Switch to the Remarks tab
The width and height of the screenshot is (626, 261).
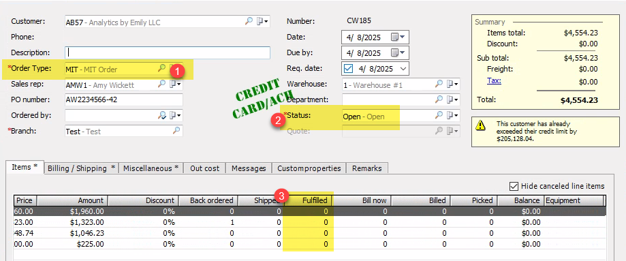pyautogui.click(x=367, y=168)
